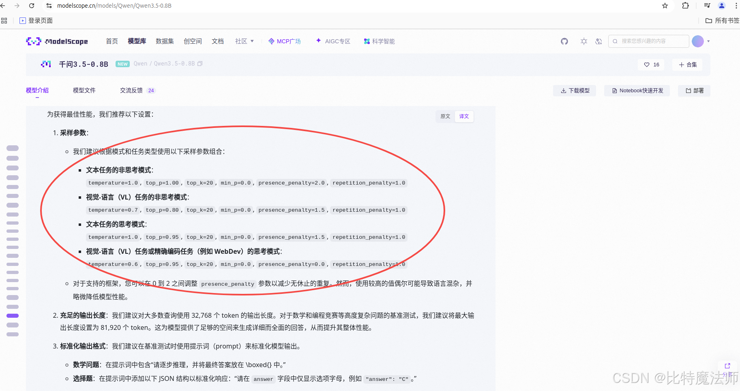Click the Qwen model logo icon
The image size is (740, 391).
(x=46, y=64)
